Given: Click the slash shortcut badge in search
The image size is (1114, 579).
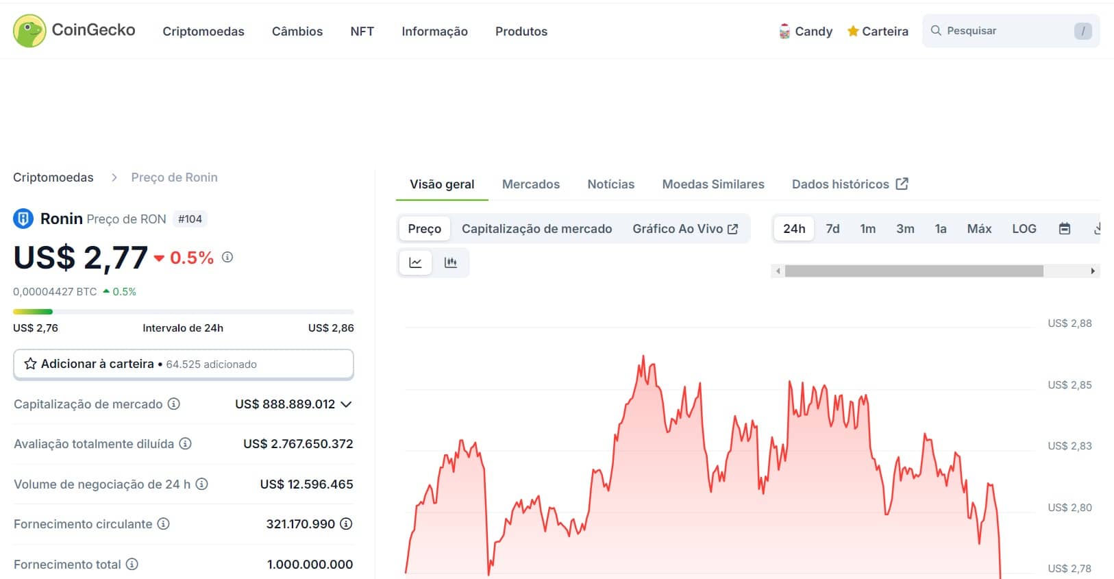Looking at the screenshot, I should point(1082,31).
